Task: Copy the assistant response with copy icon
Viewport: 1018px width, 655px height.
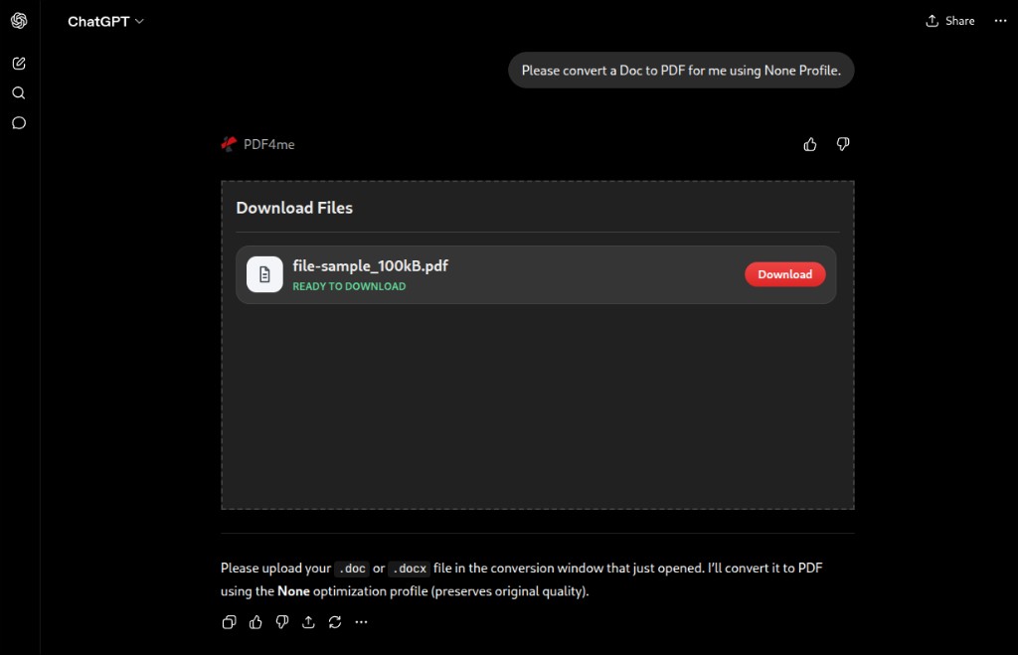Action: click(229, 622)
